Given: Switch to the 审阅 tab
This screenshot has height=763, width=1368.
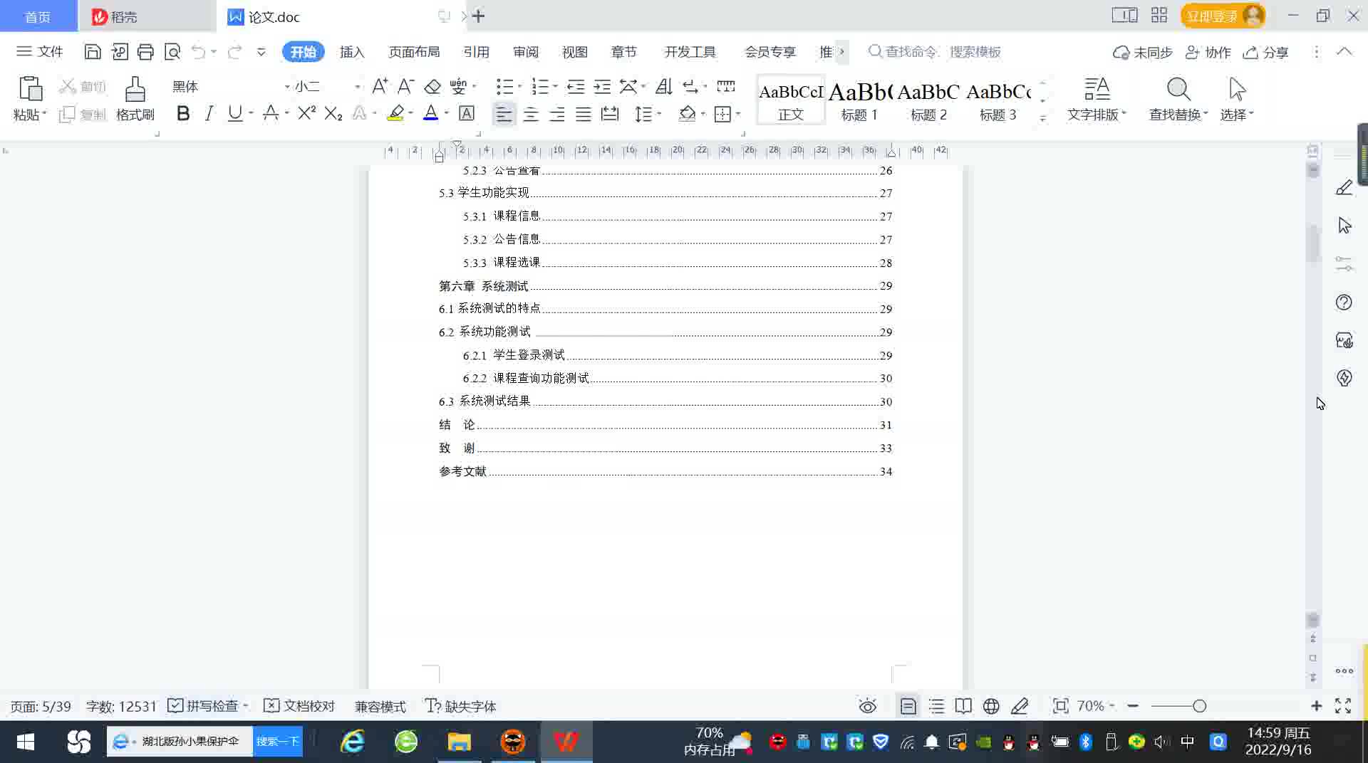Looking at the screenshot, I should tap(526, 52).
